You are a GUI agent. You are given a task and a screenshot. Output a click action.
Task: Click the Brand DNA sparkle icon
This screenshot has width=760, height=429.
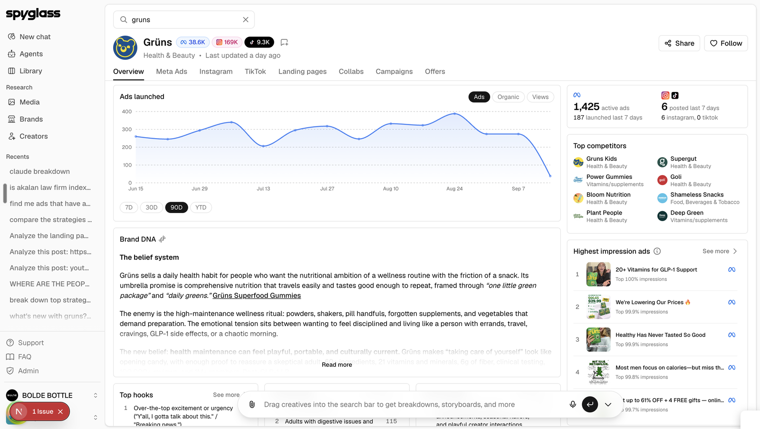[x=163, y=239]
